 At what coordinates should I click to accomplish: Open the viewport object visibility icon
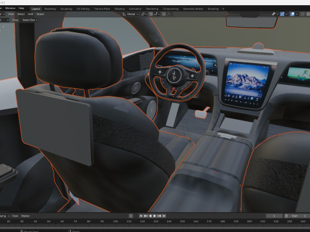(x=274, y=14)
